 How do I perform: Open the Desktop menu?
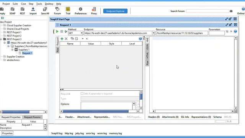(x=49, y=4)
